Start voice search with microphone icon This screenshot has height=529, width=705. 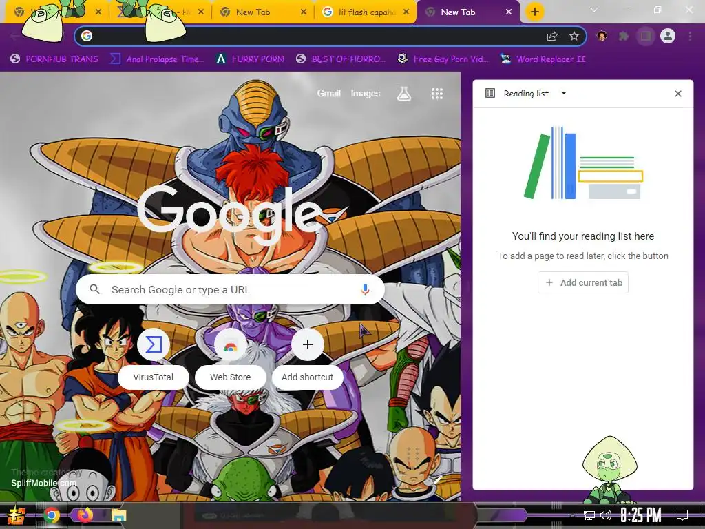tap(365, 289)
